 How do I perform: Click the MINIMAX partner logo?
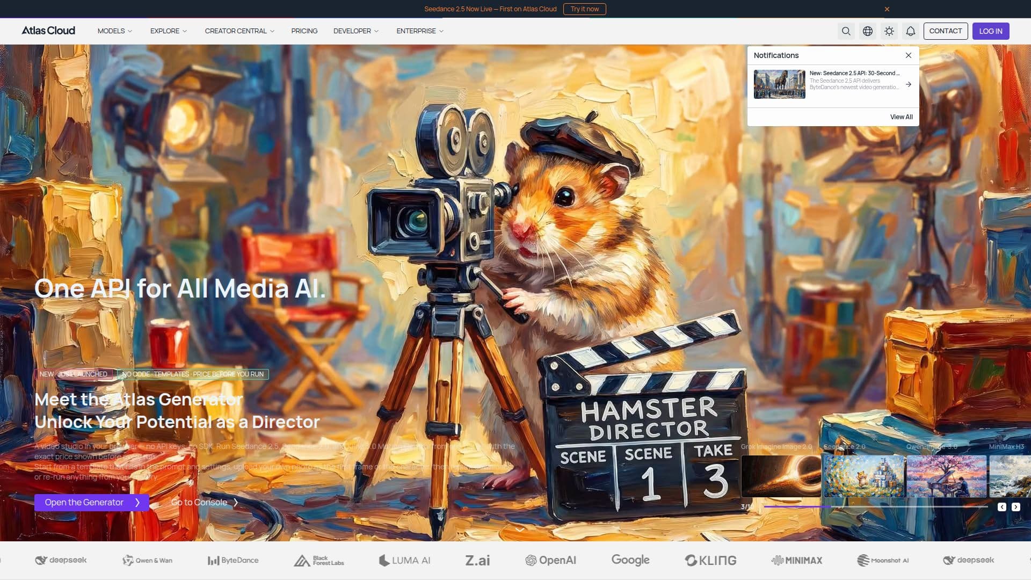[797, 560]
